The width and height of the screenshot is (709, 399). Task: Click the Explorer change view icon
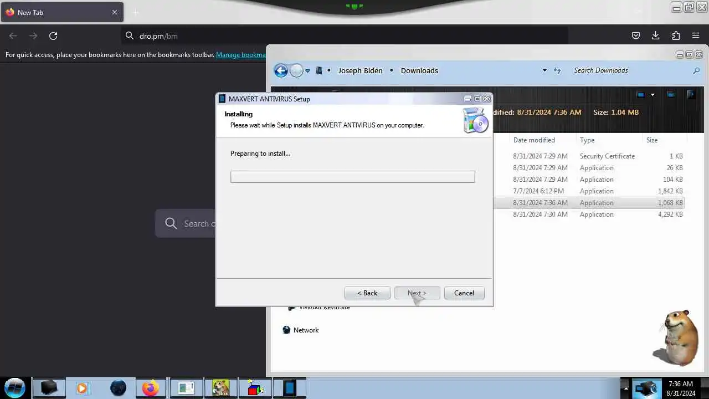(x=641, y=95)
